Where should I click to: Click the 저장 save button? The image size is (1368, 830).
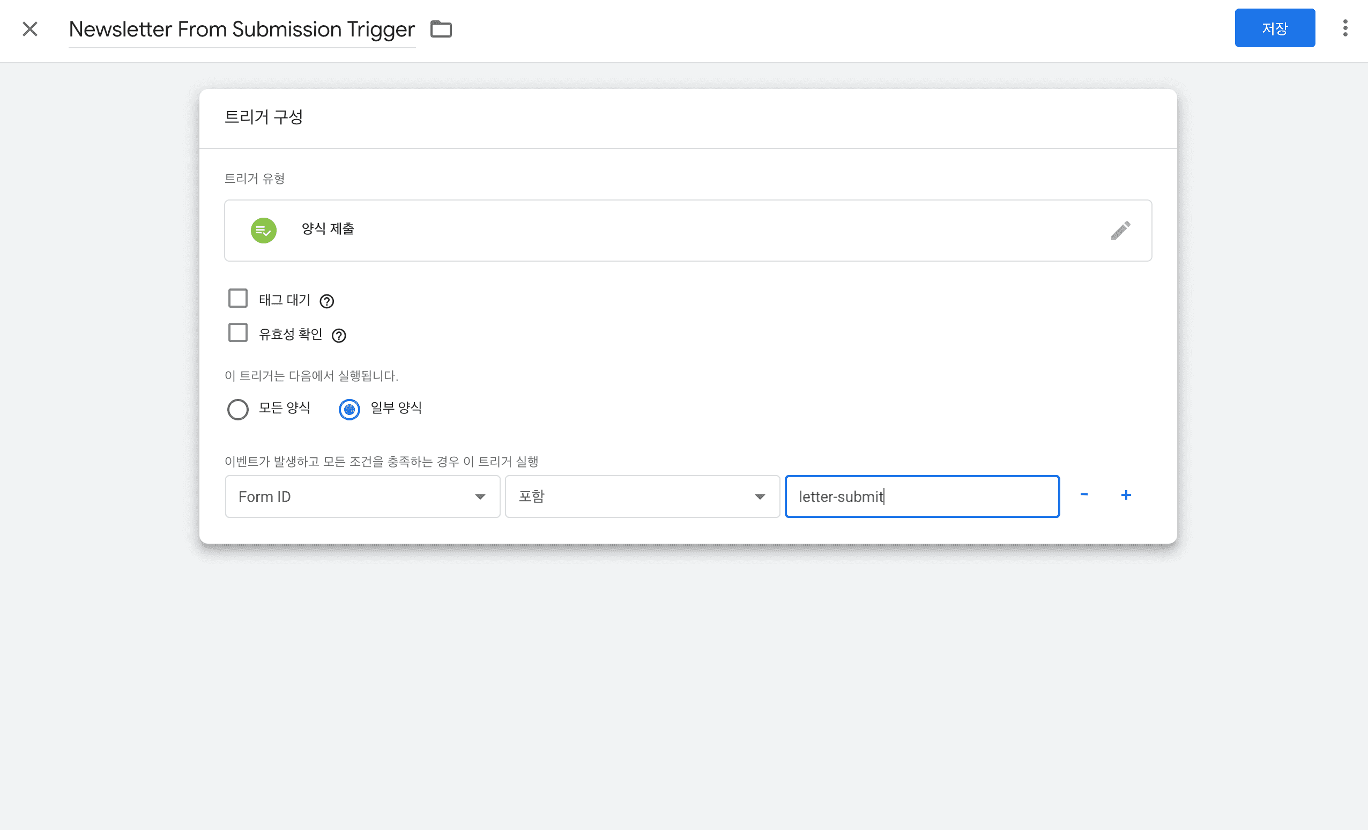[x=1274, y=28]
